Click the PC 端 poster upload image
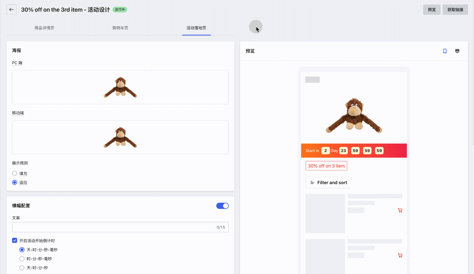The image size is (474, 274). click(120, 87)
